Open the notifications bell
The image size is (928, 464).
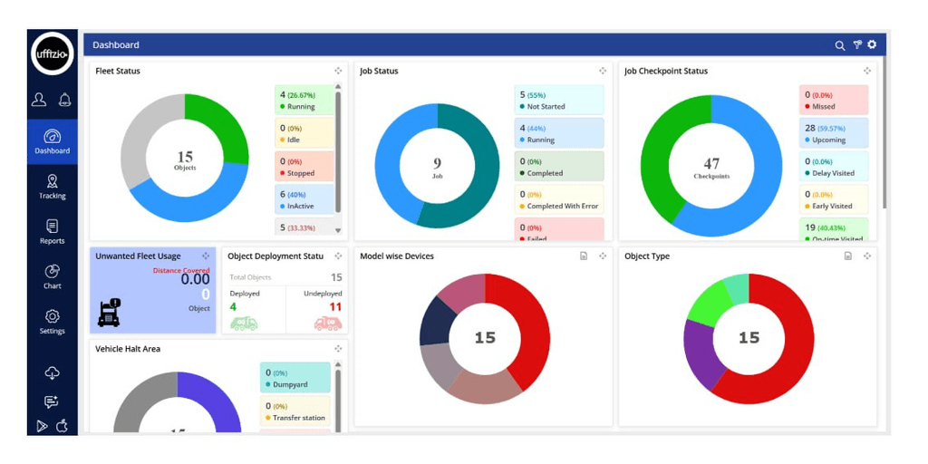[x=64, y=100]
